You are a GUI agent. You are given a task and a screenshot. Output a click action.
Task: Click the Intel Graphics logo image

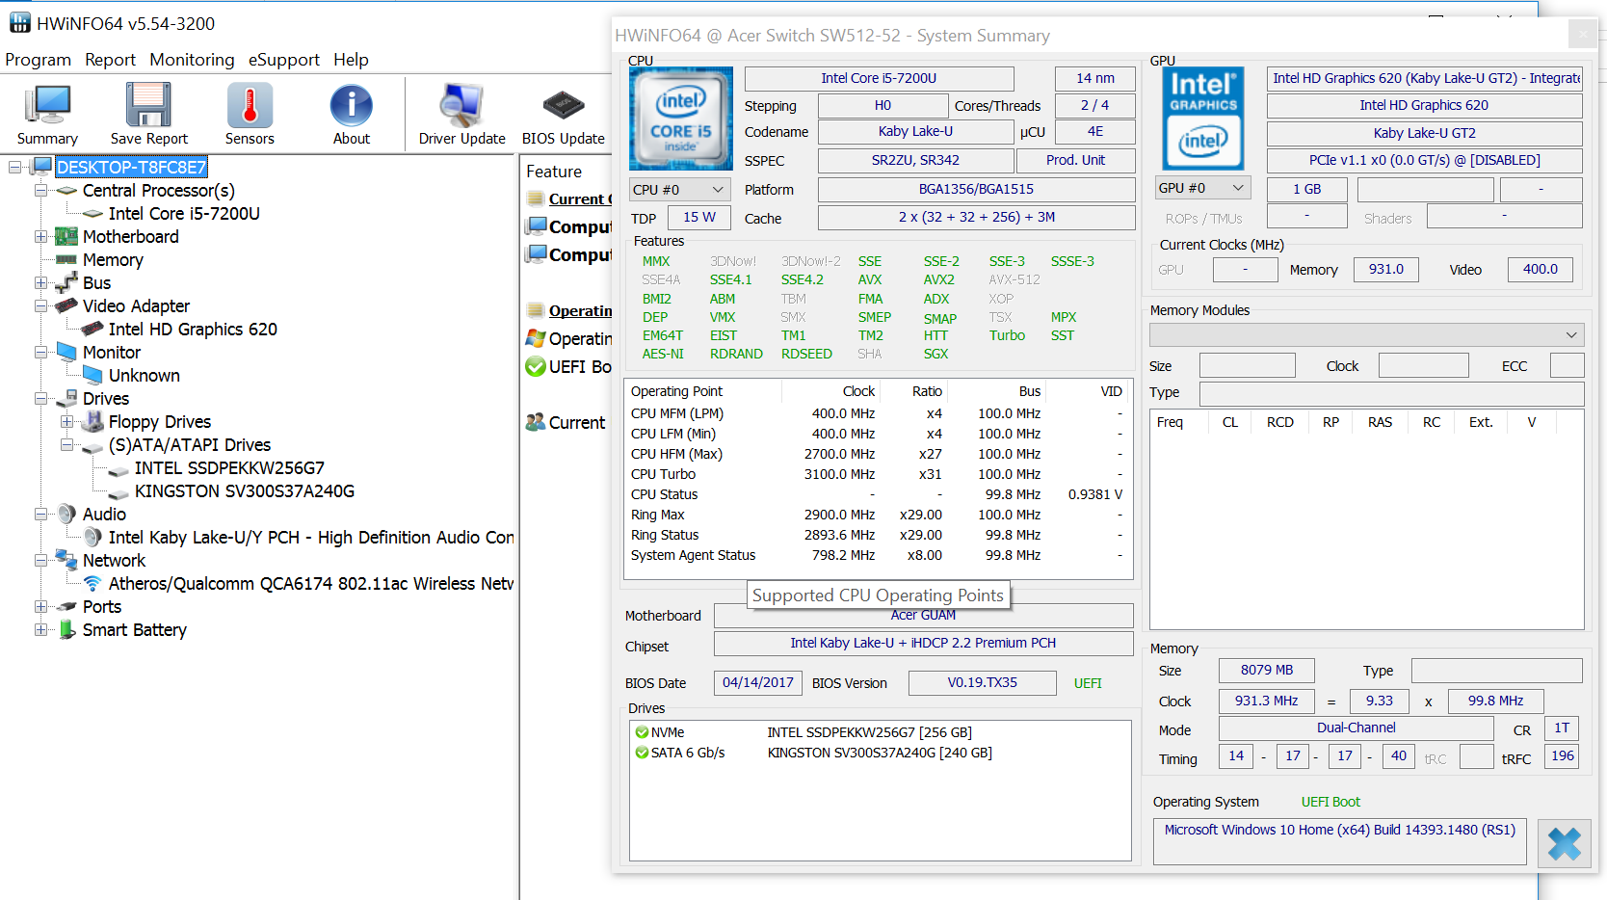tap(1203, 119)
